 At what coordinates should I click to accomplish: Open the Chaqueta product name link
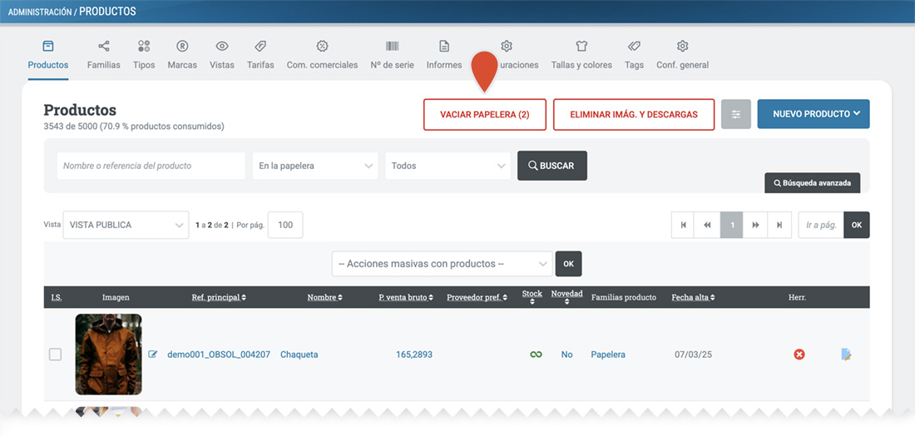(299, 355)
